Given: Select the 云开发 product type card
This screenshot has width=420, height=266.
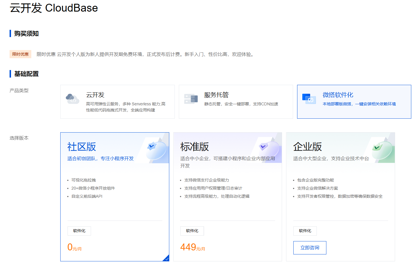Looking at the screenshot, I should point(117,102).
